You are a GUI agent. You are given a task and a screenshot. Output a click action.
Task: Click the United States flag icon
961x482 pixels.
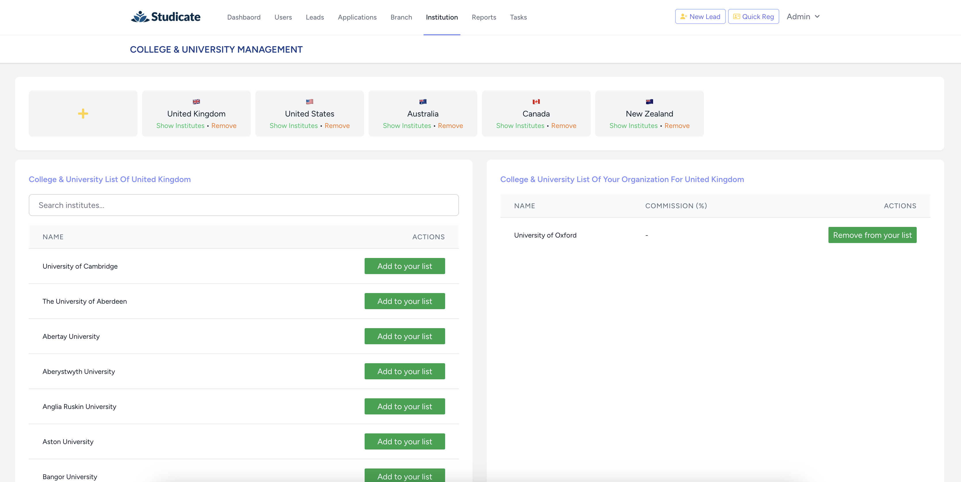pos(309,102)
